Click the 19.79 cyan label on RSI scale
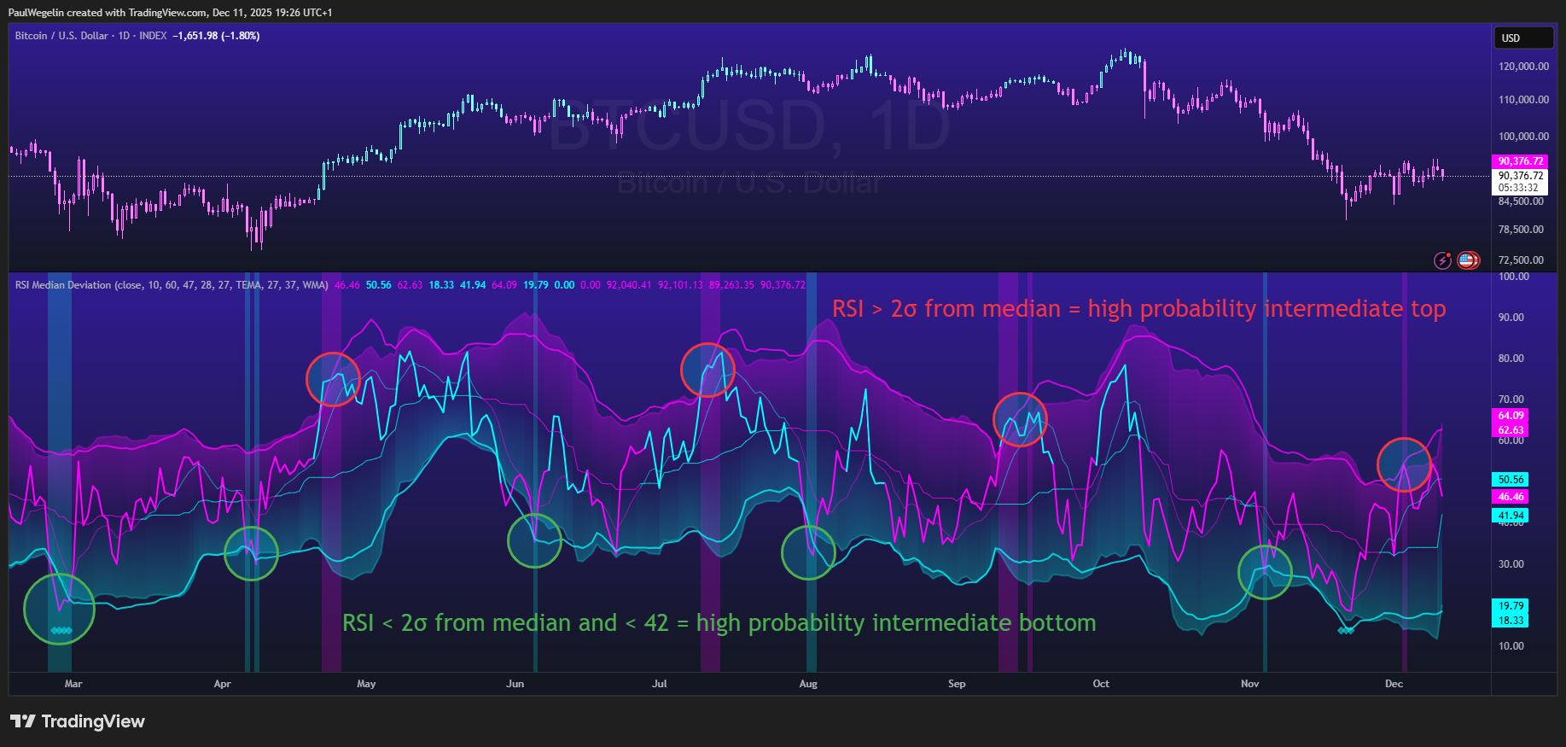1566x747 pixels. [1510, 606]
